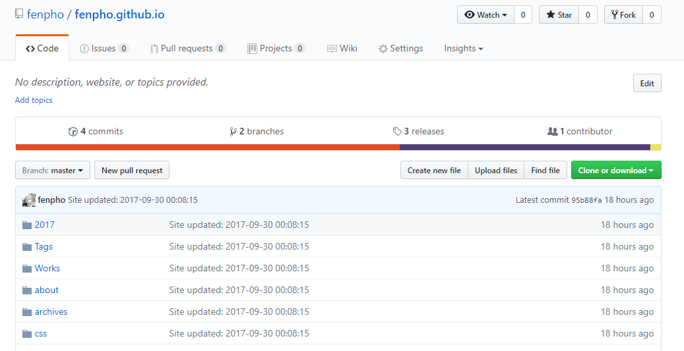Click the branches fork icon
This screenshot has height=351, width=684.
point(233,132)
